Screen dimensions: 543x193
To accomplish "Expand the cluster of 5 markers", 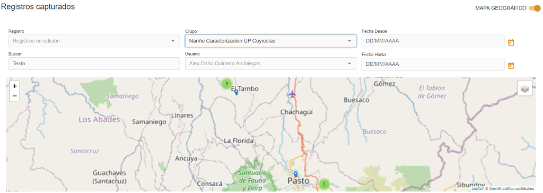I will click(226, 84).
